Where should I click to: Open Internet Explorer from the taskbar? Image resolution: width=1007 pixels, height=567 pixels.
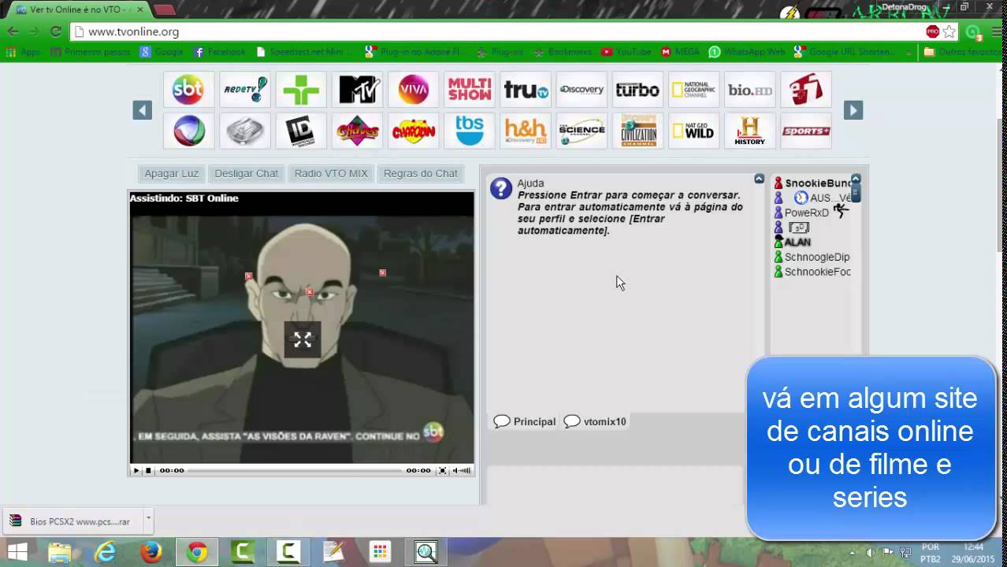[105, 552]
